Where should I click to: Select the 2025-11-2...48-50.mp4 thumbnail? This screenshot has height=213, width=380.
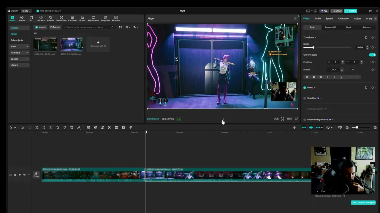click(45, 44)
